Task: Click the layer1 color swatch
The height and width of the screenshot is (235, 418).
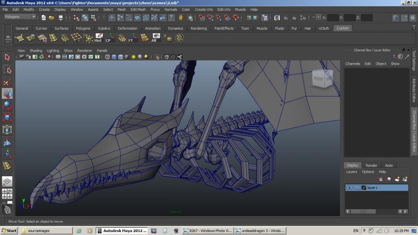Action: click(x=364, y=188)
